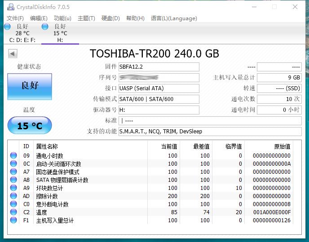
Task: Click status orb of row AD 擦除计数
Action: (13, 196)
